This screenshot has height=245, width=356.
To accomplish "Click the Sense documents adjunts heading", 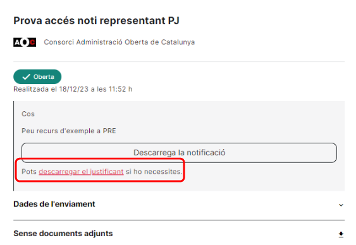I will click(x=63, y=234).
